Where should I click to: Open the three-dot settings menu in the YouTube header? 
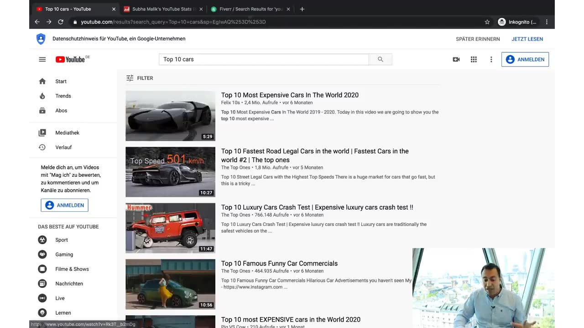pyautogui.click(x=491, y=59)
